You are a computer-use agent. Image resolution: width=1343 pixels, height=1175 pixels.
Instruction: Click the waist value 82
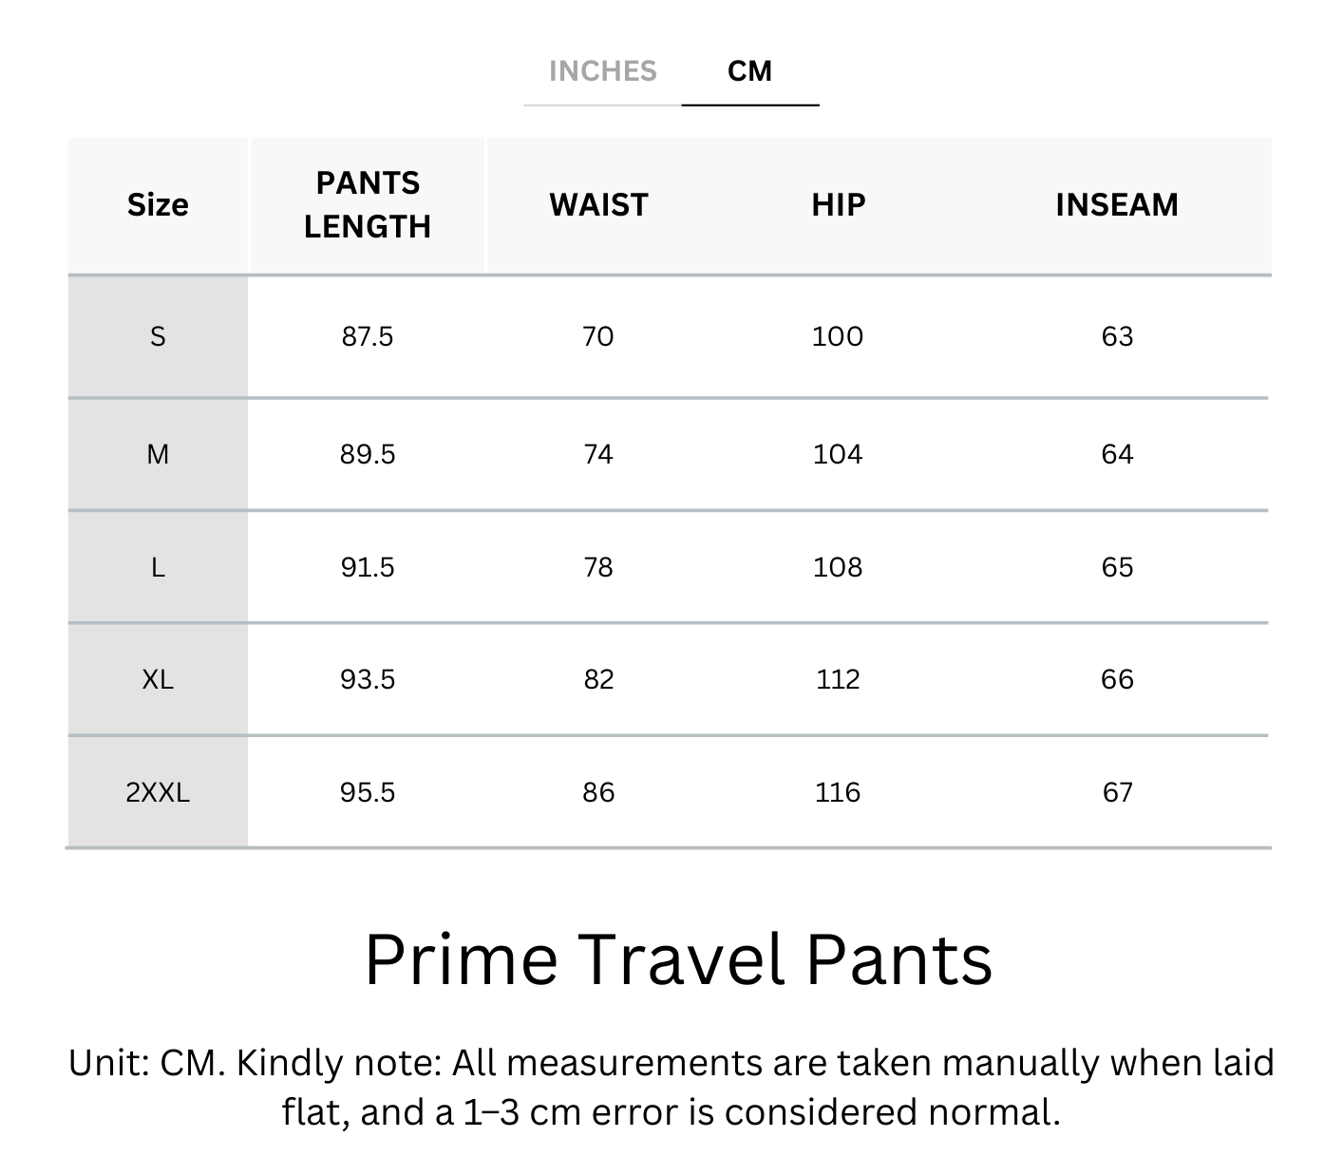(598, 679)
